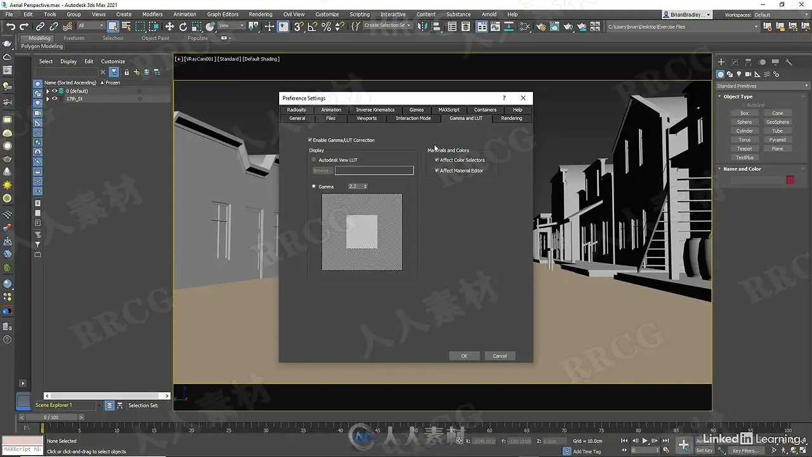812x457 pixels.
Task: Click the red object color swatch
Action: (790, 180)
